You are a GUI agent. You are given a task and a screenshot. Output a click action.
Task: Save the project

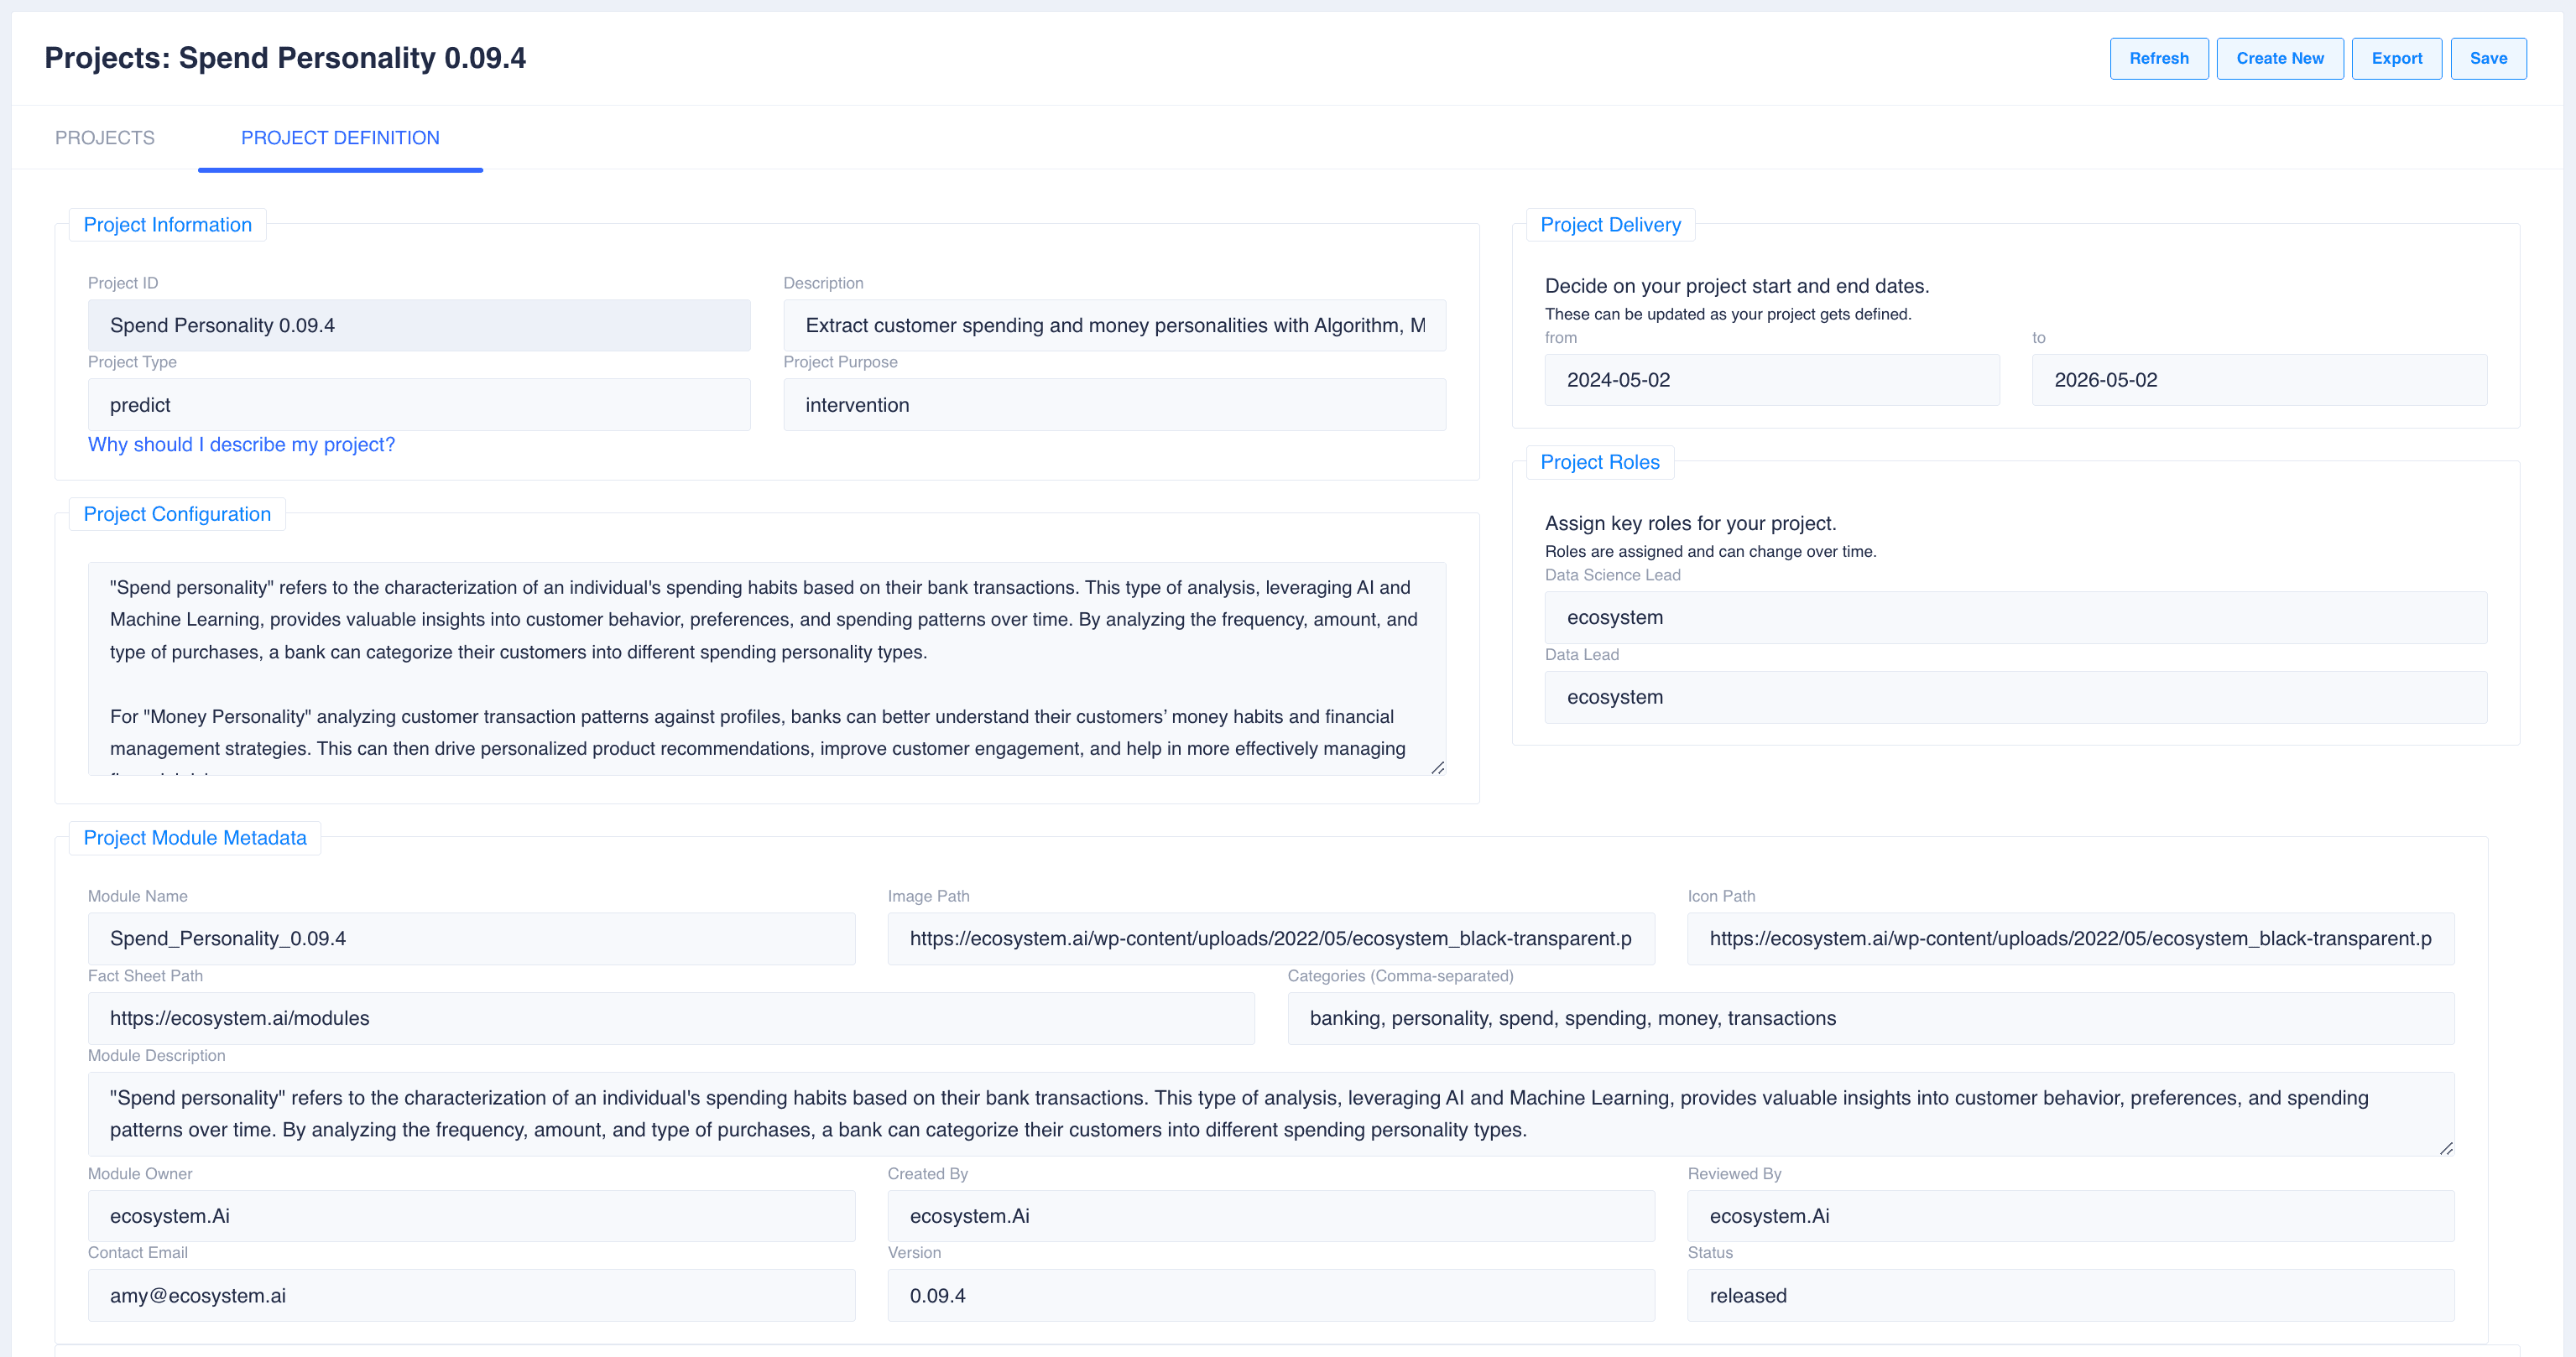[x=2487, y=58]
